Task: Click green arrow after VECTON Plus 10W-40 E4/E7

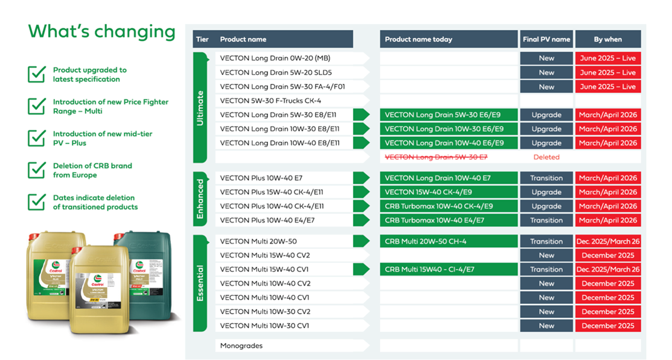Action: click(361, 221)
